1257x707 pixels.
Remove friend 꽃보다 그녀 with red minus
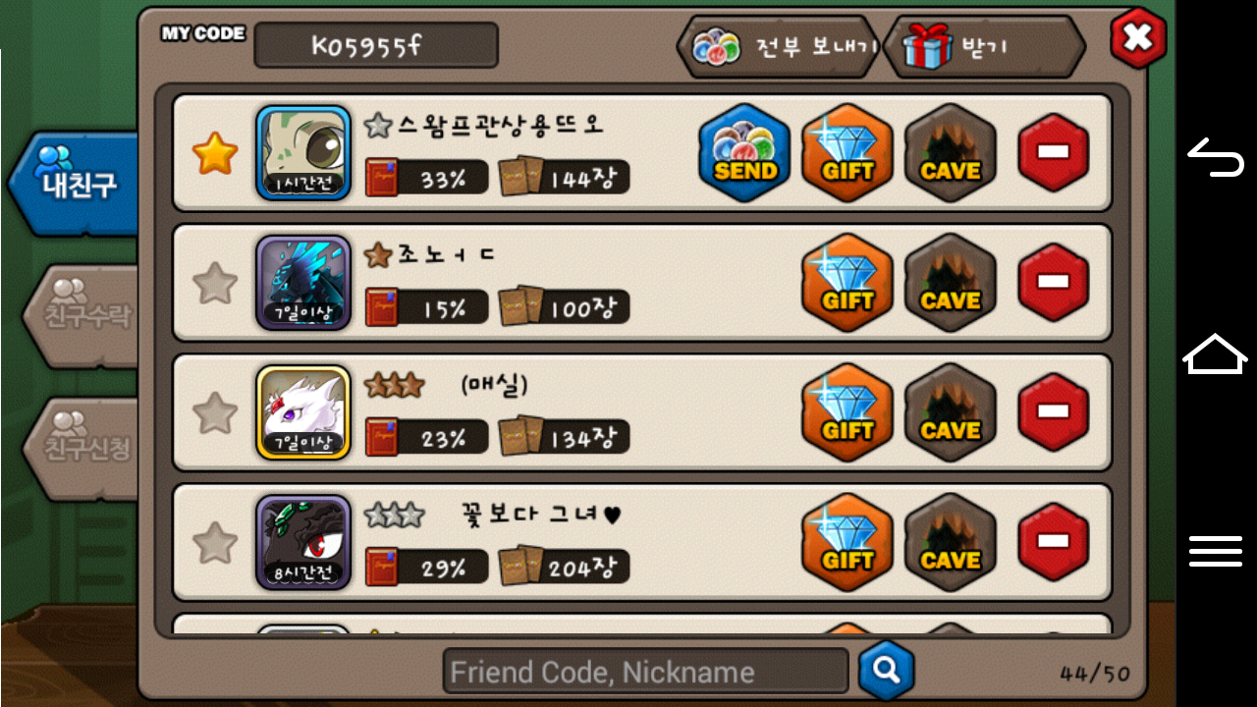[1053, 542]
